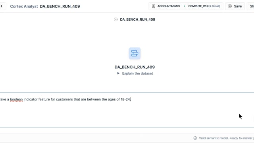Select the DA_BENCH_RUN_409 title in header
This screenshot has width=254, height=143.
click(x=60, y=6)
